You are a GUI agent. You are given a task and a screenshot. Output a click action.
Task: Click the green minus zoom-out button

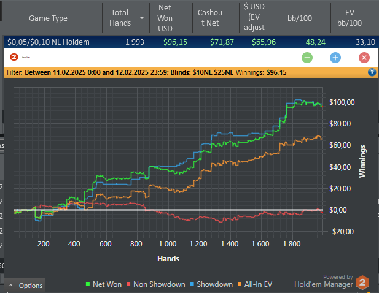(307, 58)
